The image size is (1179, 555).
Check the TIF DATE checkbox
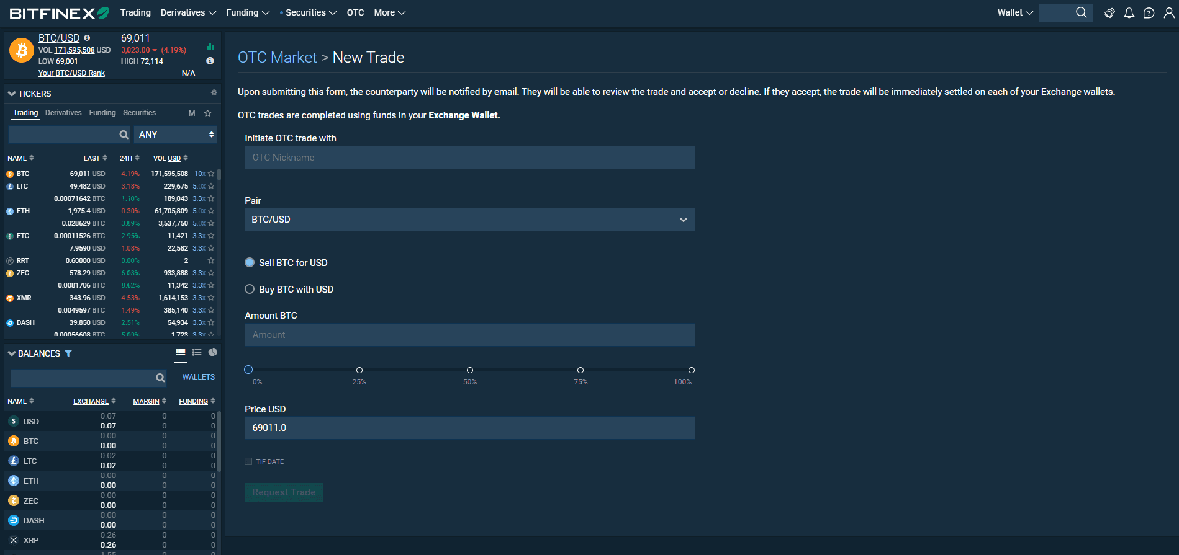click(x=248, y=461)
